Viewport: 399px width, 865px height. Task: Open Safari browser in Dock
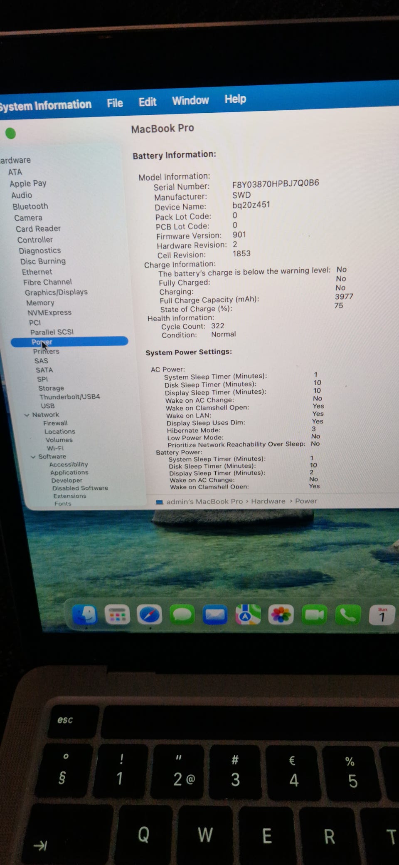150,615
